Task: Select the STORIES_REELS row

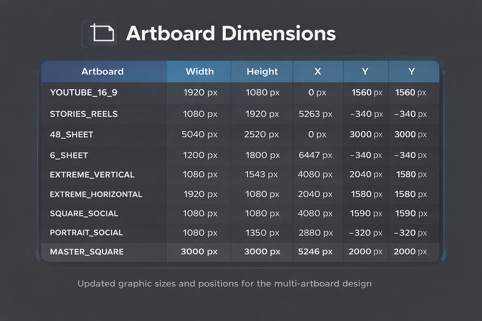Action: [188, 114]
